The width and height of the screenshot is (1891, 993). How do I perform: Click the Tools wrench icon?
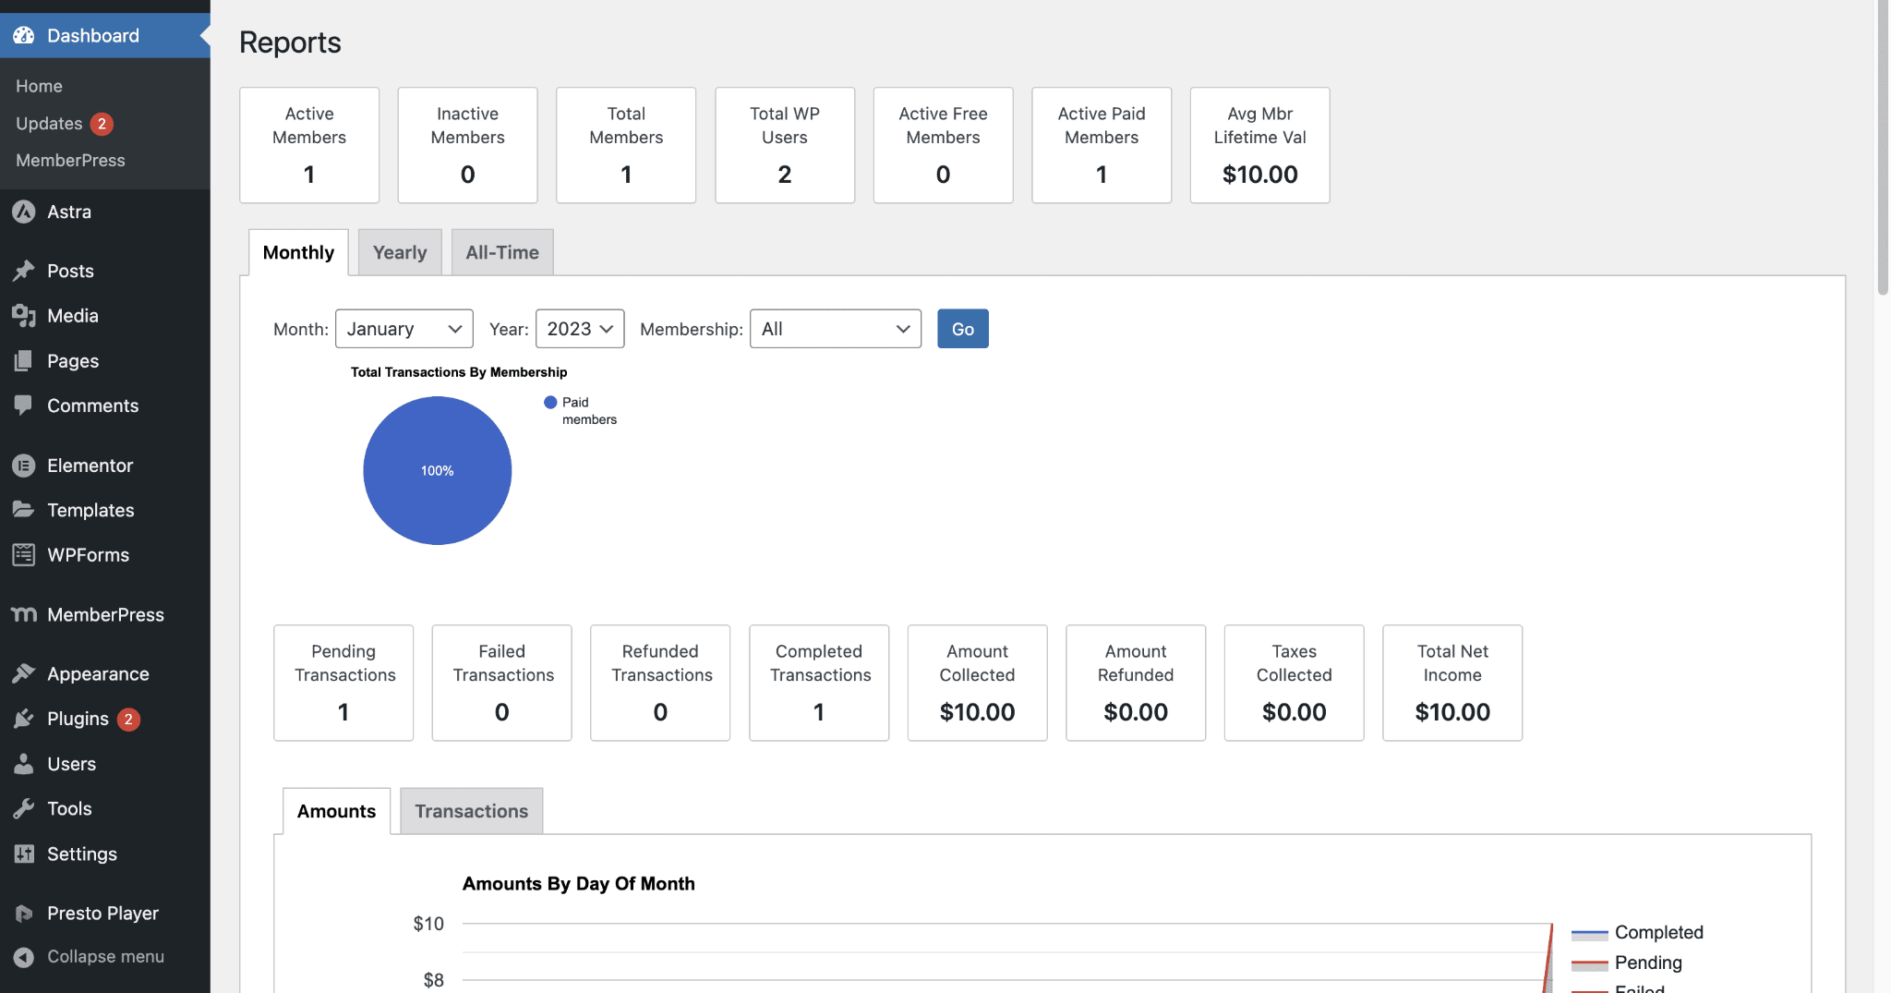(24, 809)
